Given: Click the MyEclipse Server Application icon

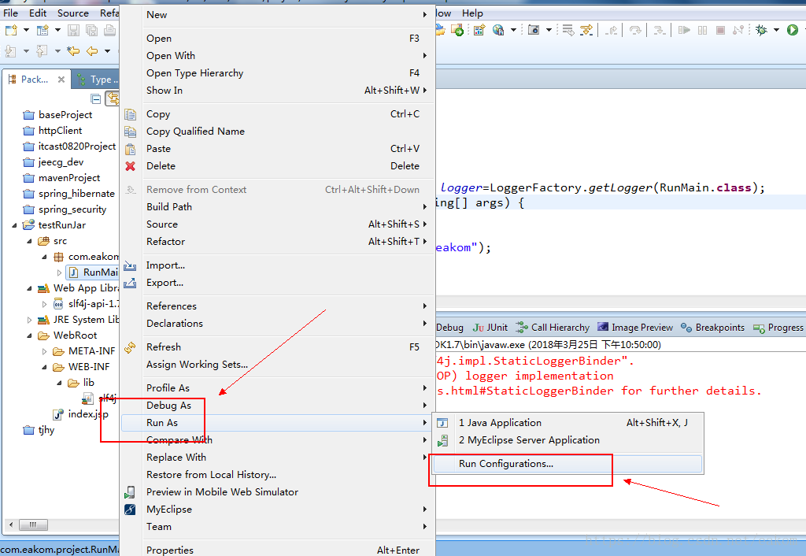Looking at the screenshot, I should (442, 440).
